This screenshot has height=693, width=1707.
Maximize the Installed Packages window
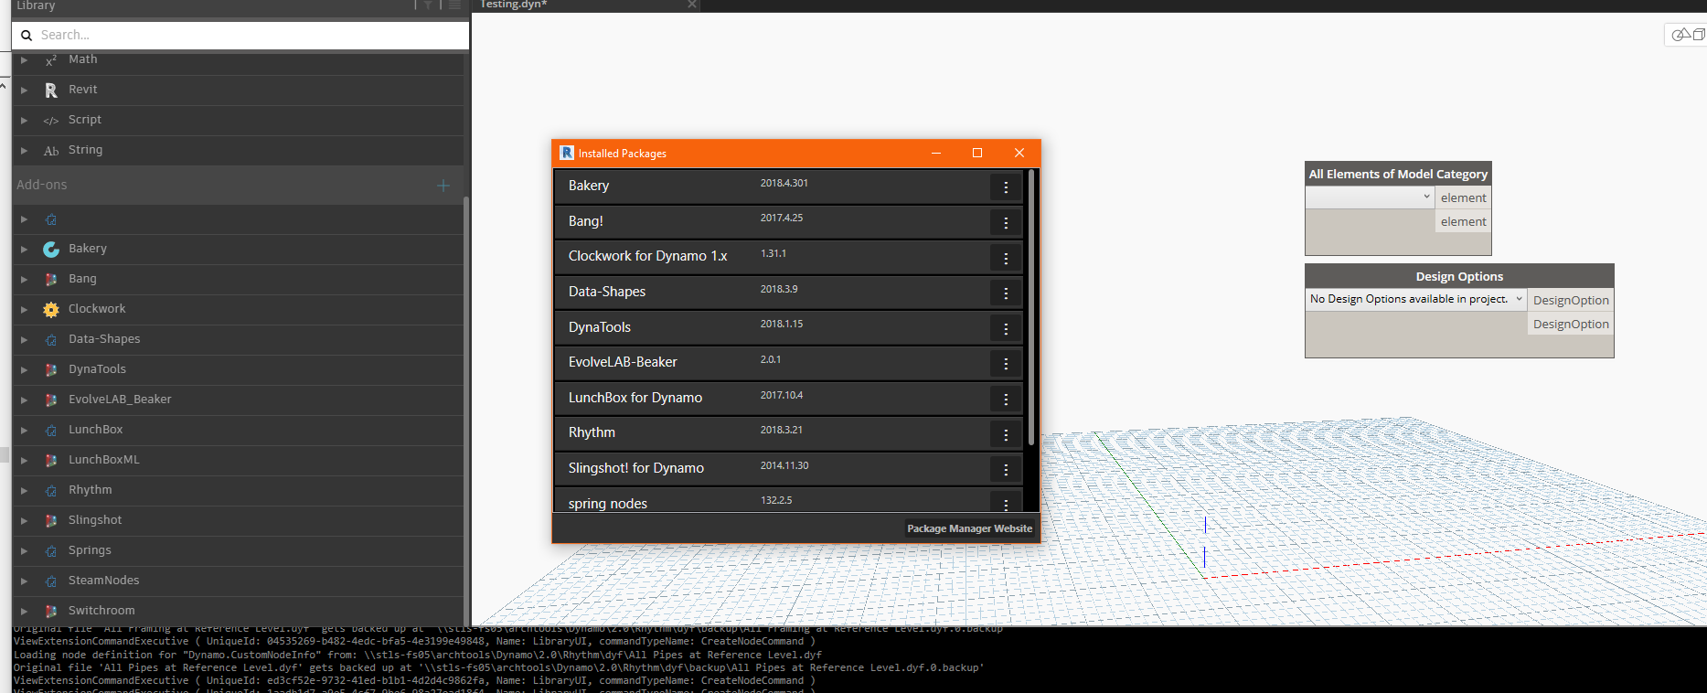click(x=977, y=153)
